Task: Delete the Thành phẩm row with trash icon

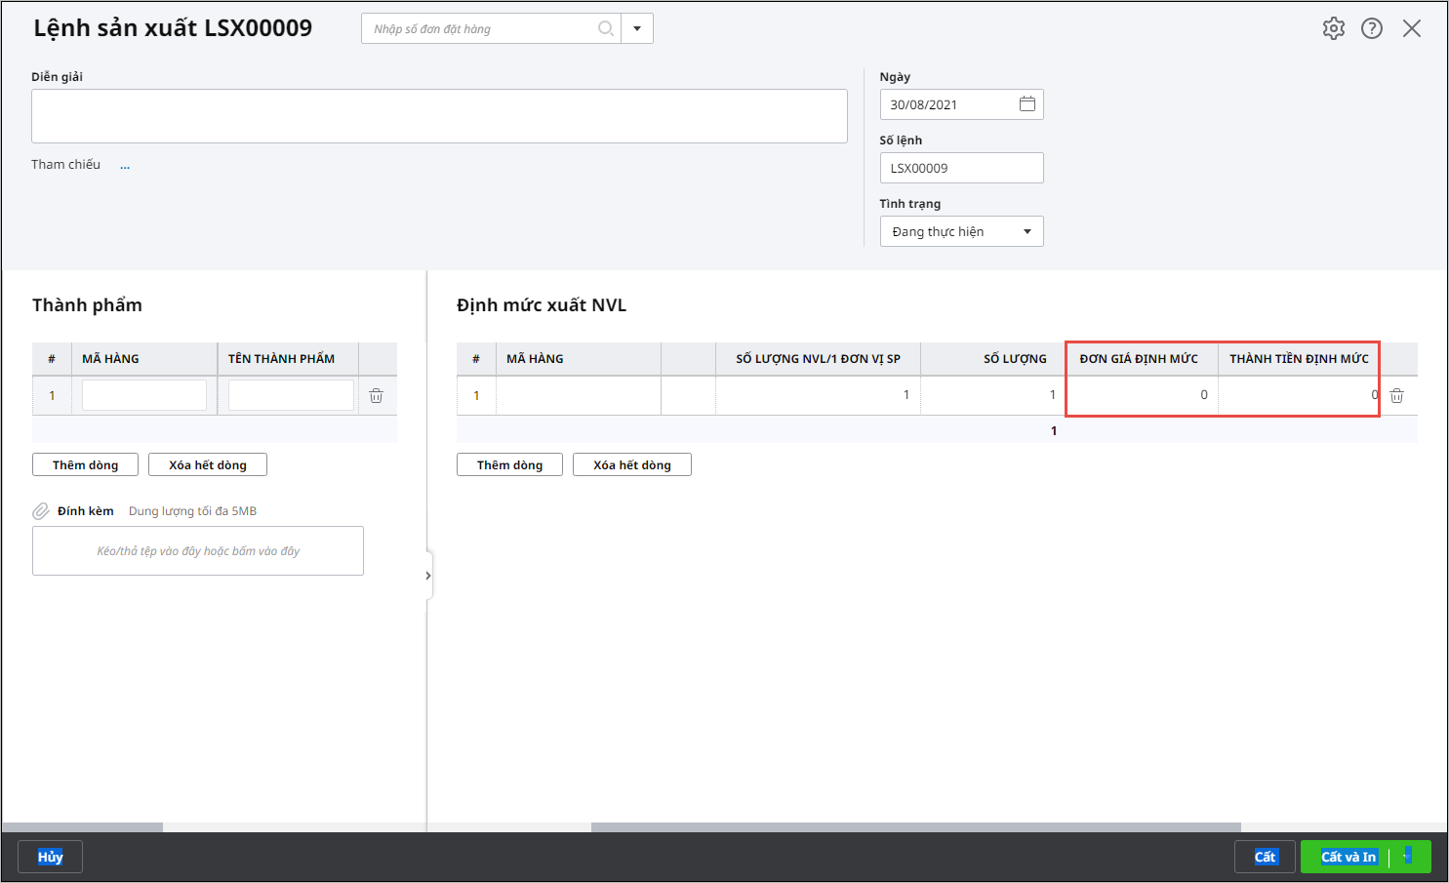Action: tap(376, 396)
